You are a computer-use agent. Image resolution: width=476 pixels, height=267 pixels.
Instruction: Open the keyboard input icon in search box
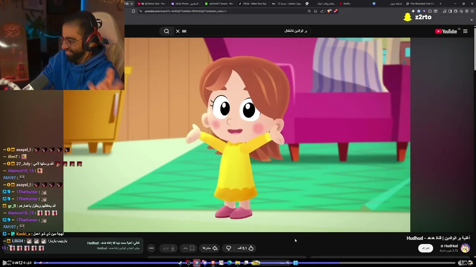pos(184,31)
